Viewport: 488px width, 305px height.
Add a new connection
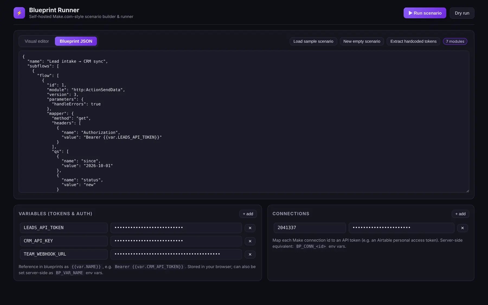pyautogui.click(x=460, y=214)
